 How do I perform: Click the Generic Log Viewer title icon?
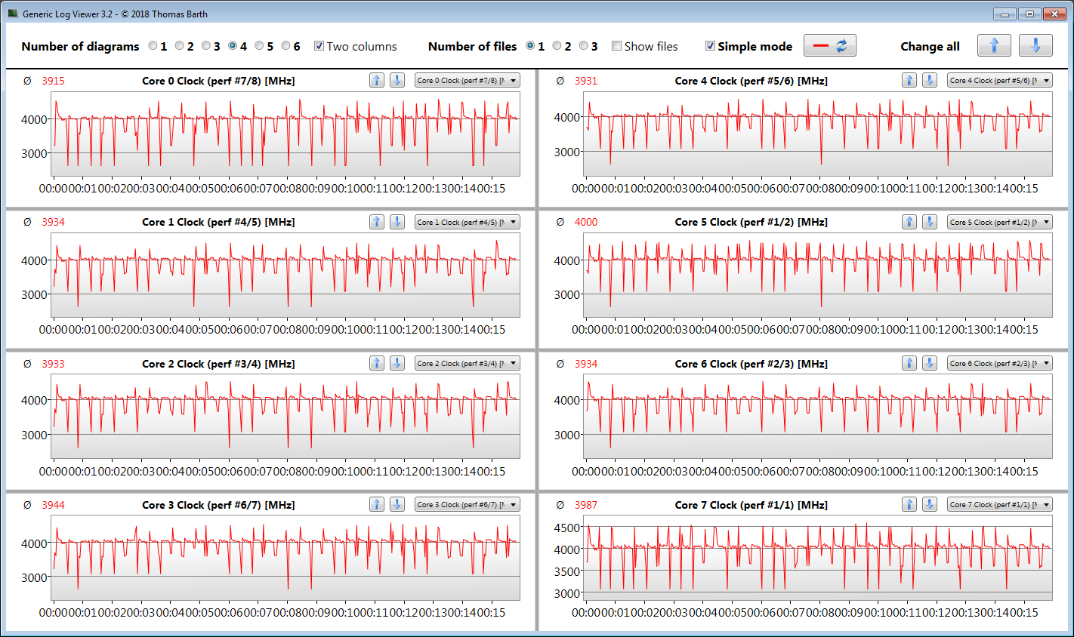13,14
